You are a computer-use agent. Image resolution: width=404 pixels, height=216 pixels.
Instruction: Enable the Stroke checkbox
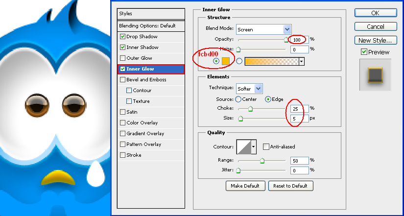[x=122, y=155]
